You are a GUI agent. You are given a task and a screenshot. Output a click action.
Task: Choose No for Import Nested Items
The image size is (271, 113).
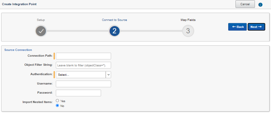(x=58, y=106)
